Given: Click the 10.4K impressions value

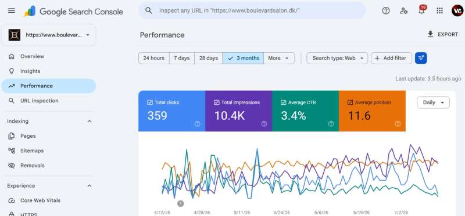Looking at the screenshot, I should click(x=230, y=116).
